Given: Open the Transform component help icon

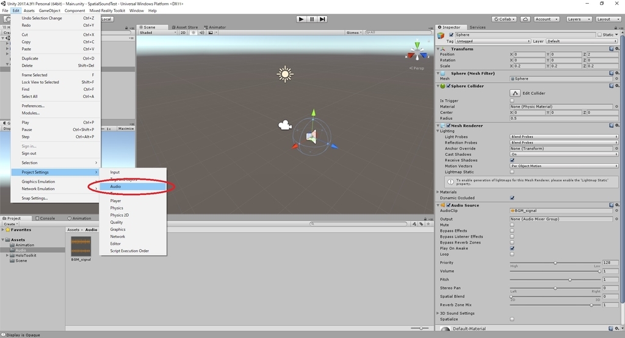Looking at the screenshot, I should [611, 49].
